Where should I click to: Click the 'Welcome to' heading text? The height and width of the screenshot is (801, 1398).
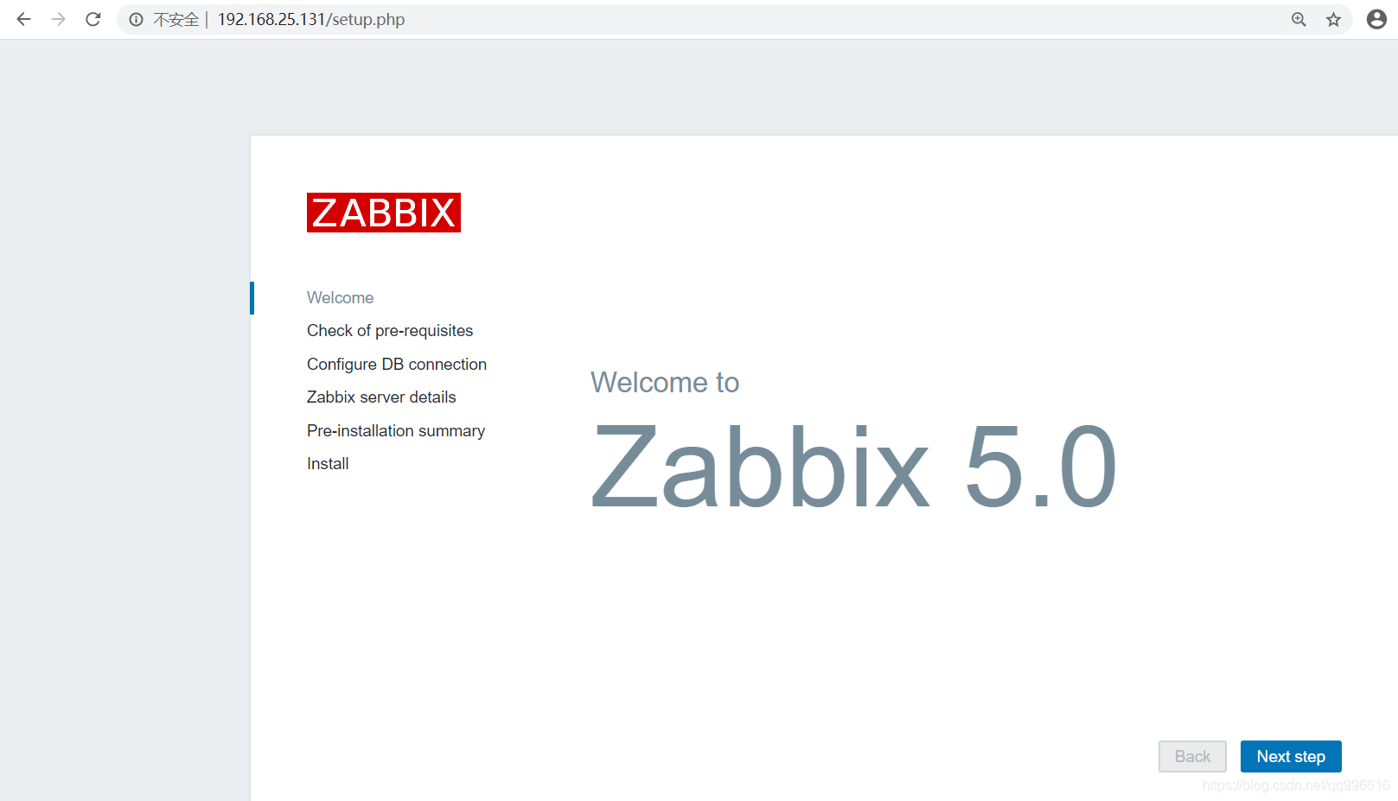click(x=665, y=382)
